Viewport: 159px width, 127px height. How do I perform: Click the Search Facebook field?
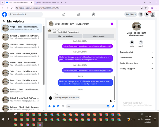pos(25,14)
